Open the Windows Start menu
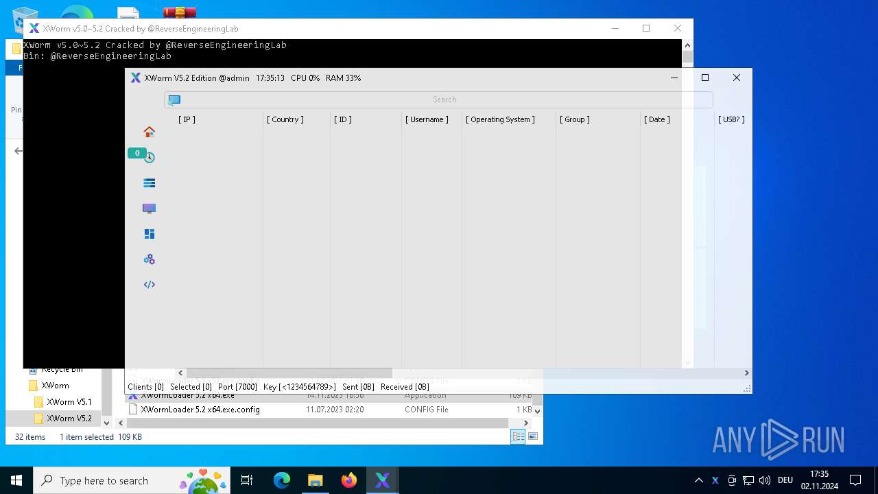The image size is (878, 494). [x=16, y=480]
